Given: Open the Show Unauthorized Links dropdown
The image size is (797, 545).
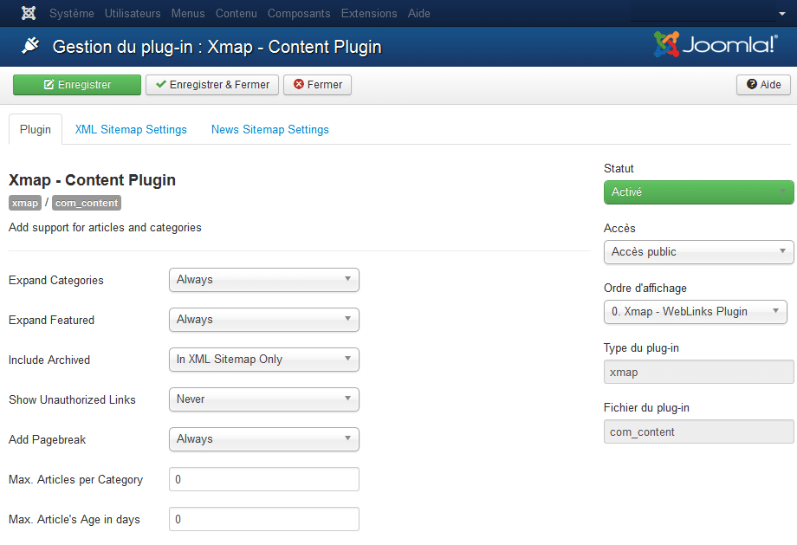Looking at the screenshot, I should tap(263, 399).
